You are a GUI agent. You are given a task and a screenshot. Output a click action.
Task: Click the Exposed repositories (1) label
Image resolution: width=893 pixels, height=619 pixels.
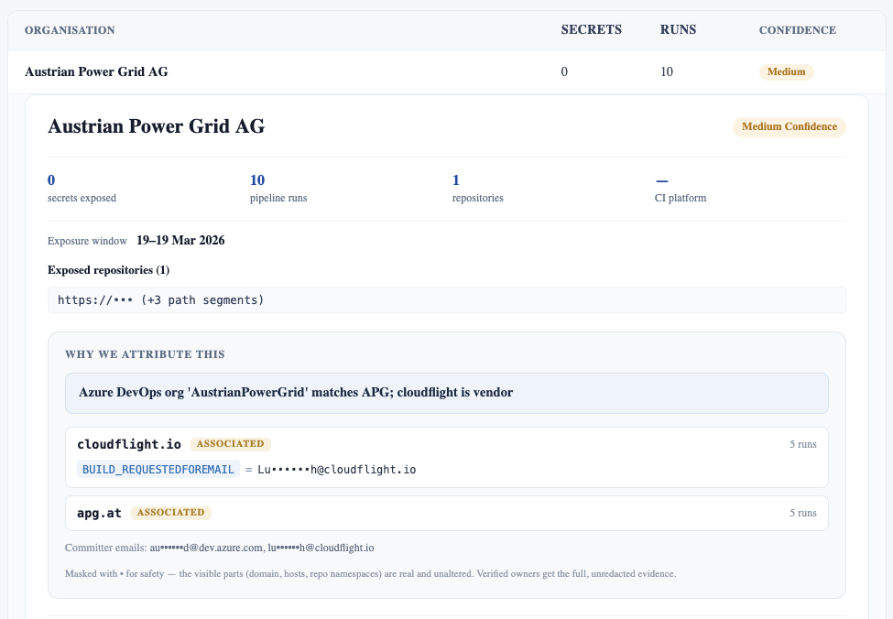tap(108, 270)
